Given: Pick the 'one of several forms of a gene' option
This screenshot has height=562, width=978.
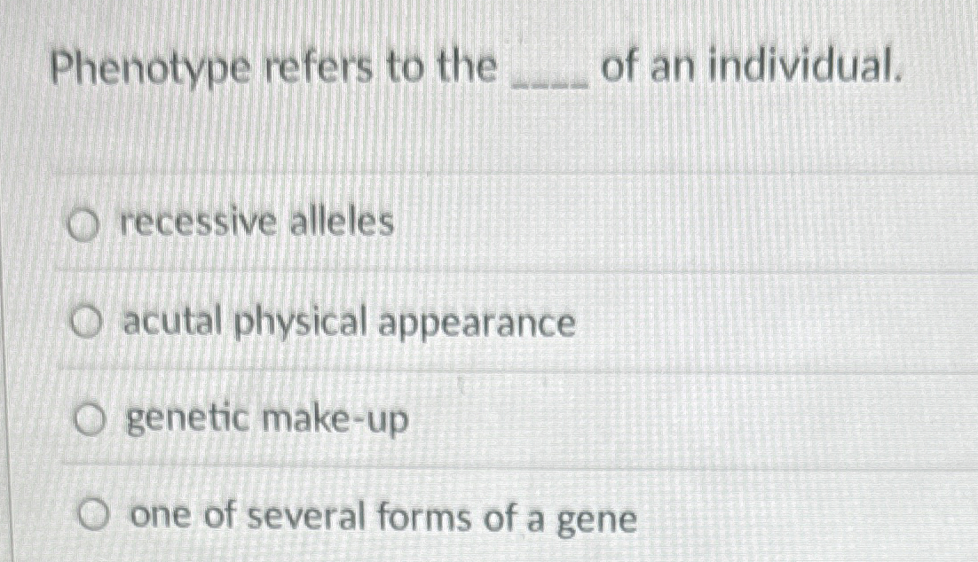Looking at the screenshot, I should click(93, 514).
